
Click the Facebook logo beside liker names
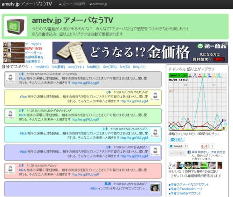(x=189, y=152)
